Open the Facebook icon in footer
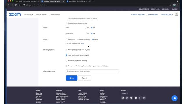The image size is (186, 104). [x=140, y=98]
